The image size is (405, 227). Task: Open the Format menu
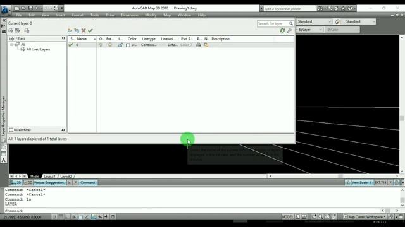coord(77,15)
